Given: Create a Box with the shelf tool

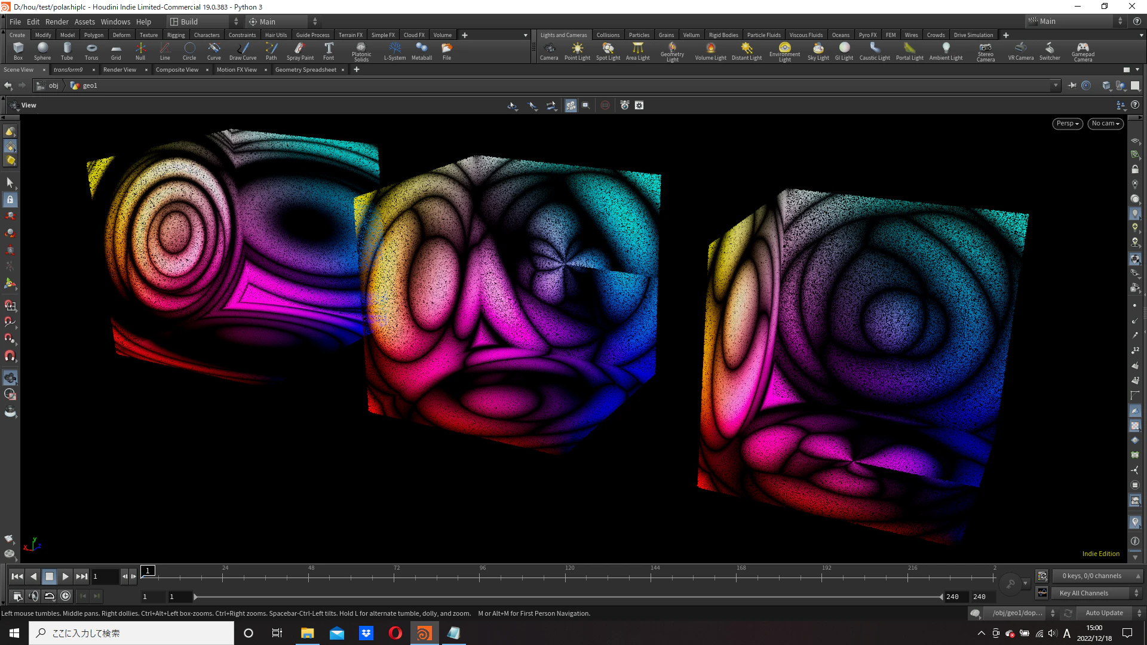Looking at the screenshot, I should (x=18, y=51).
